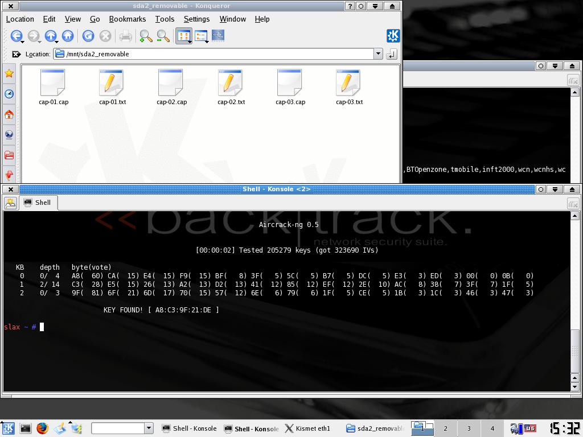Image resolution: width=583 pixels, height=437 pixels.
Task: Launch Firefox from the taskbar
Action: [x=42, y=428]
